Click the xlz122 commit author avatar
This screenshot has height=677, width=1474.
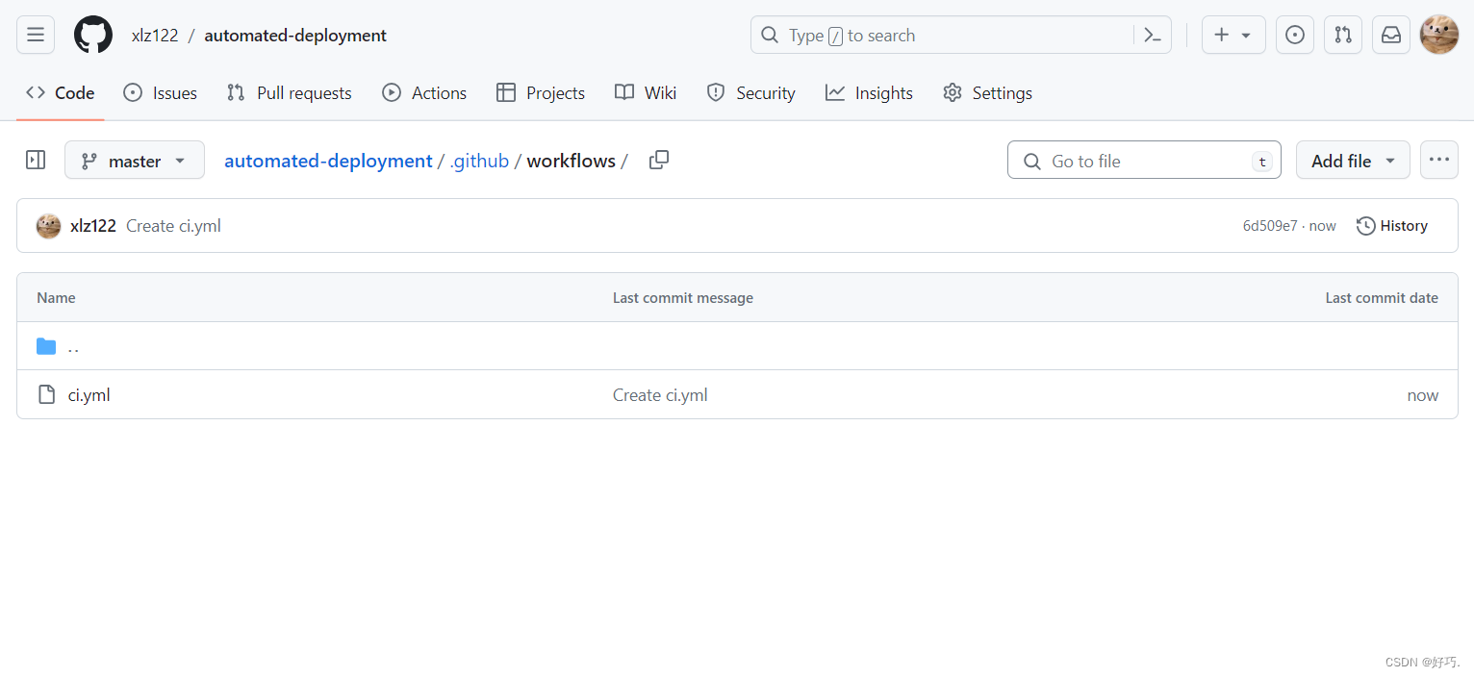click(48, 226)
